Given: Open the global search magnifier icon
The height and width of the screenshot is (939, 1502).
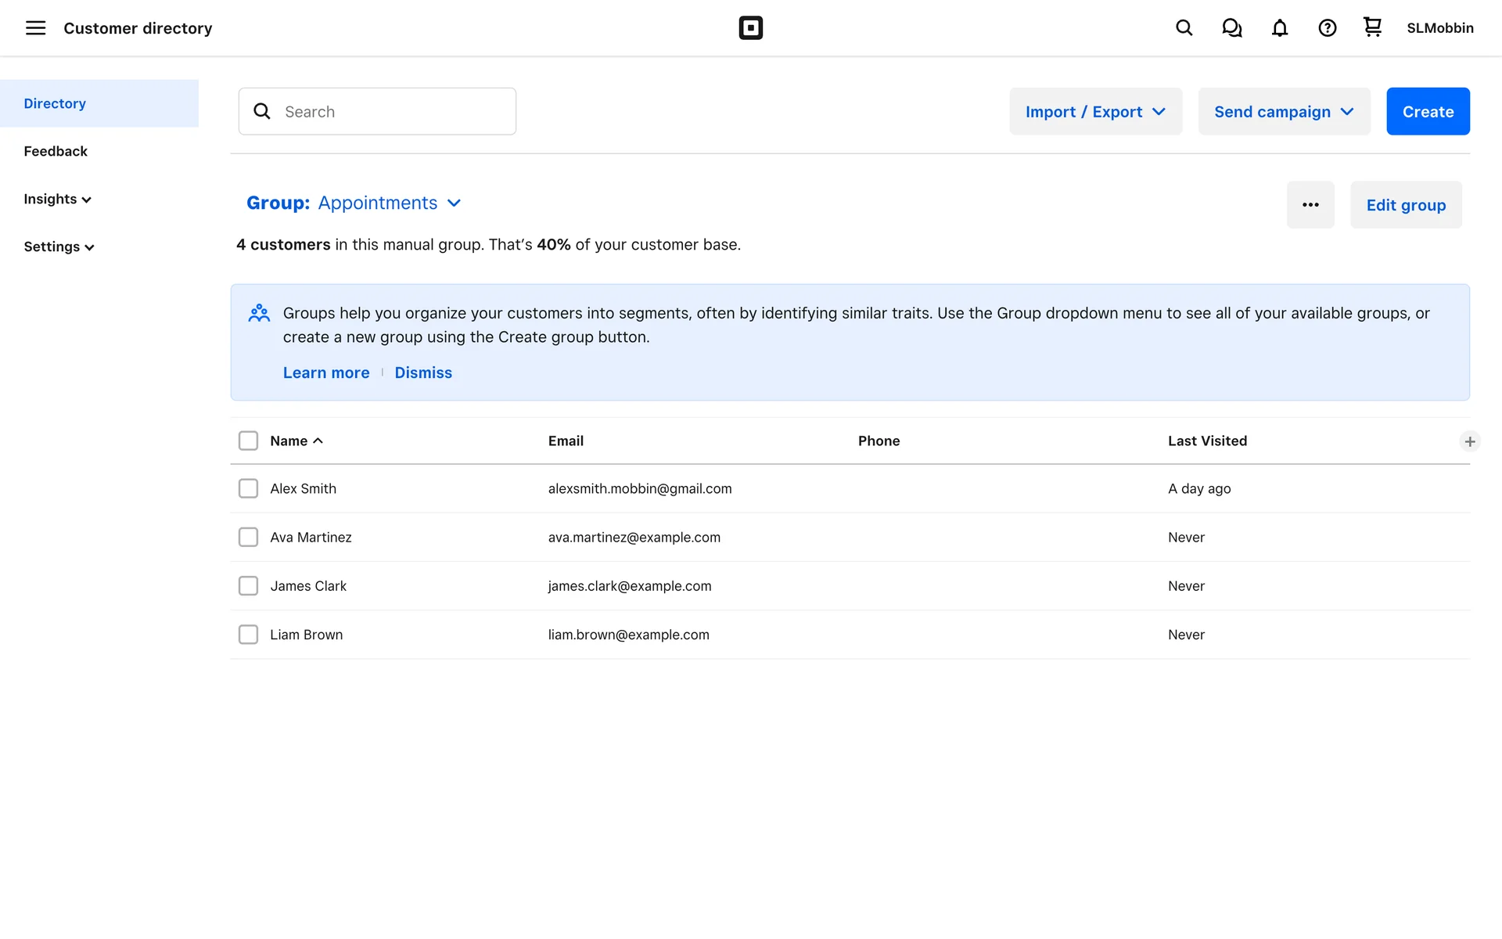Looking at the screenshot, I should point(1184,28).
